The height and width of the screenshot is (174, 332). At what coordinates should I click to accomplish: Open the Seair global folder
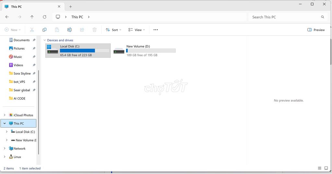point(19,90)
